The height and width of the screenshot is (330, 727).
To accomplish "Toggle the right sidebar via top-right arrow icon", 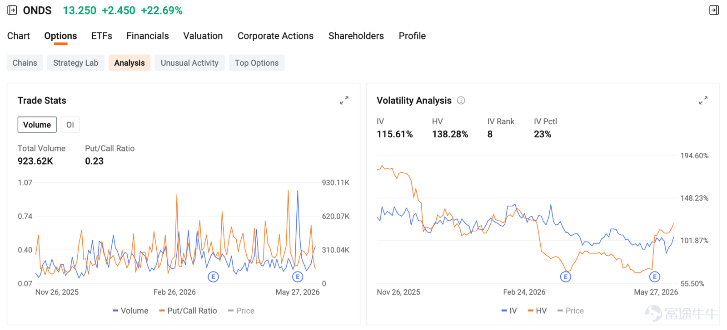I will [714, 10].
